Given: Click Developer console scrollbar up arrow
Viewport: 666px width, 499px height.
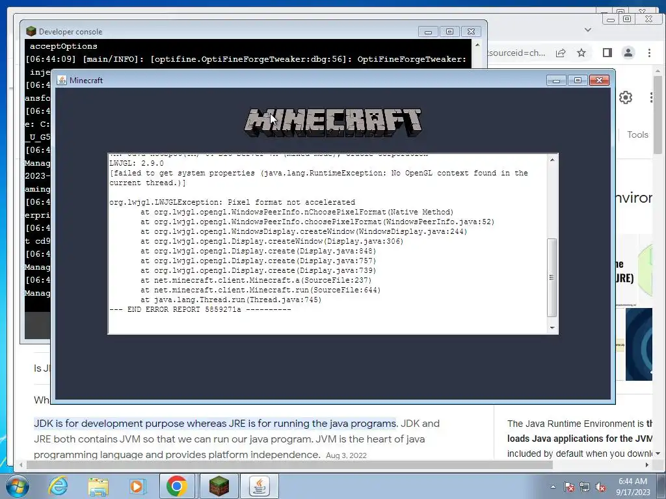Looking at the screenshot, I should (477, 45).
